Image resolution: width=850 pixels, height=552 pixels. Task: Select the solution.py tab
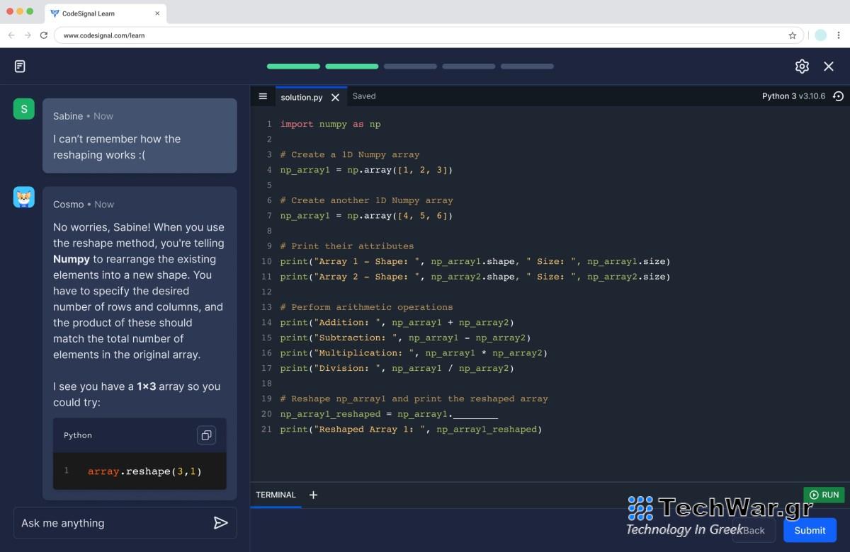(x=301, y=98)
